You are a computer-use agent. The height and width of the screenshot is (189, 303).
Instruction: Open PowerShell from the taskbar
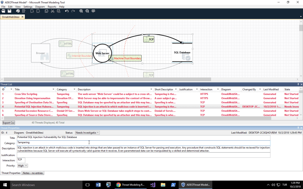pos(173,185)
